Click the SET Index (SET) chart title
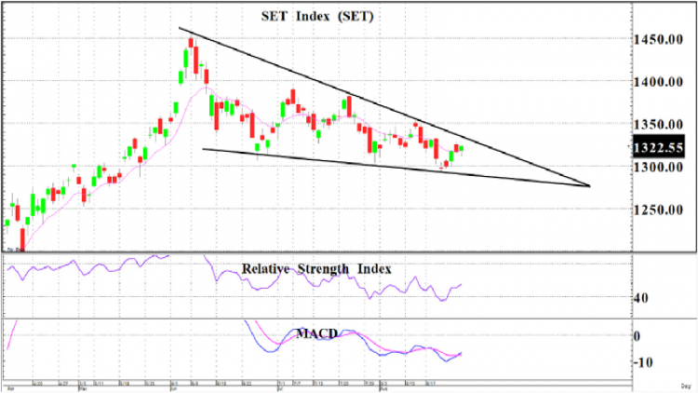 [317, 17]
